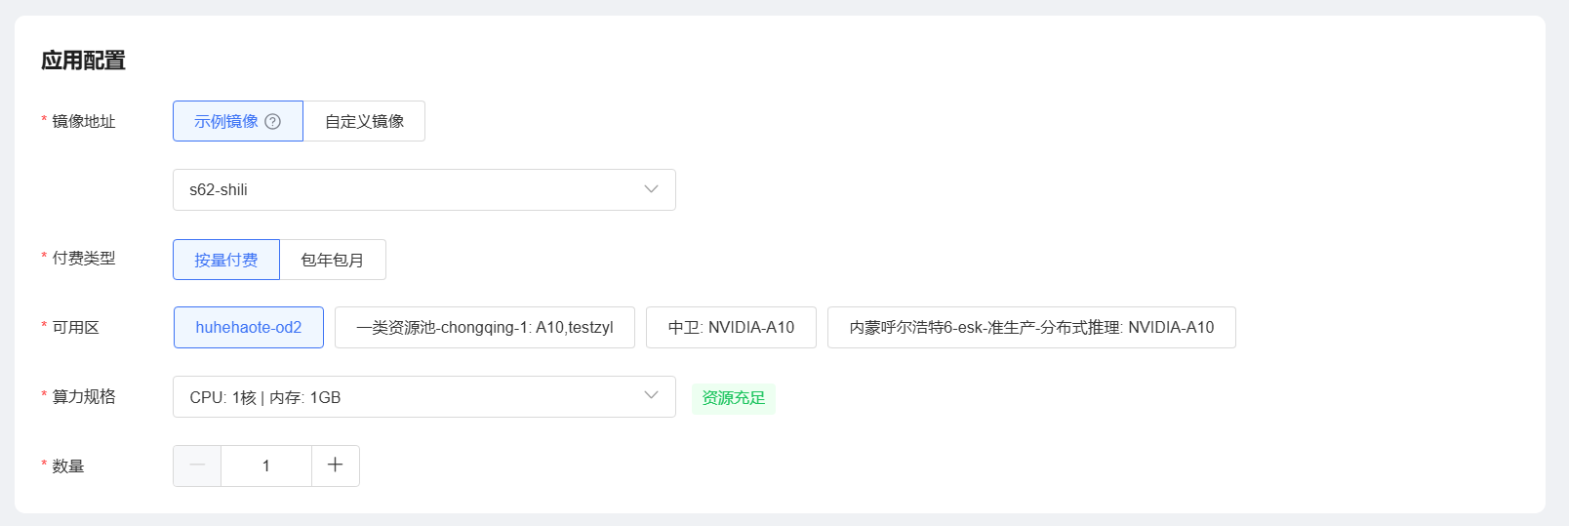This screenshot has height=526, width=1569.
Task: Click the chevron arrow in s62-shili selector
Action: pyautogui.click(x=651, y=189)
